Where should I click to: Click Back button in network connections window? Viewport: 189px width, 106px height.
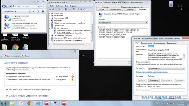(x=4, y=6)
